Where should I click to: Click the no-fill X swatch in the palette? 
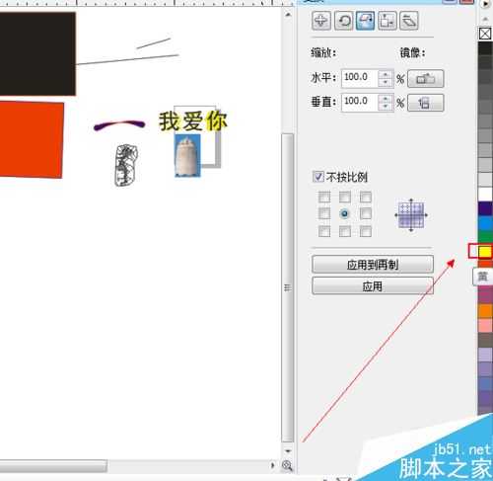(485, 34)
